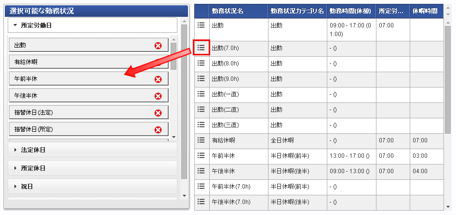
Task: Click 03:00 休暇時間 cell
Action: click(426, 156)
